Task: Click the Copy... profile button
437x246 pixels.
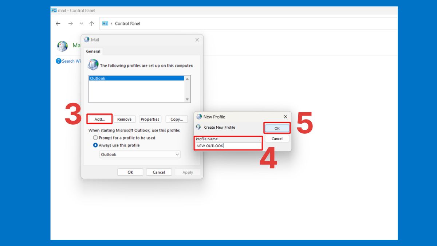Action: tap(177, 119)
